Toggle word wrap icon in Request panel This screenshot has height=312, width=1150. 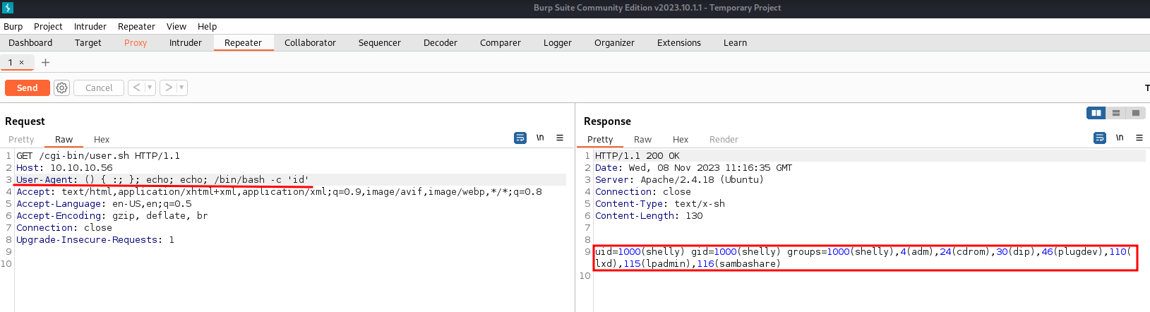[520, 138]
